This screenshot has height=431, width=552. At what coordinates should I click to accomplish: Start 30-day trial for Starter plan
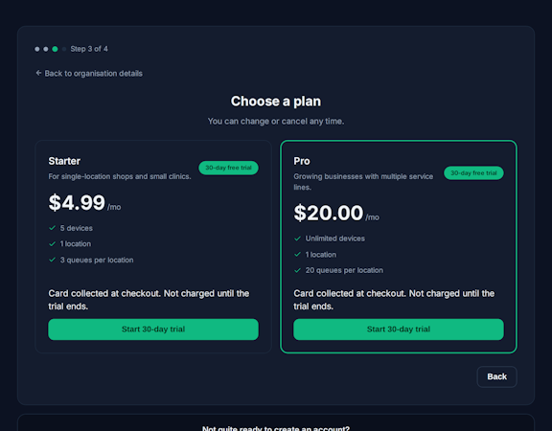click(x=153, y=329)
